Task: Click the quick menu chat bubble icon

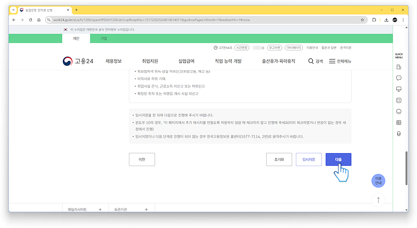Action: coord(398,78)
